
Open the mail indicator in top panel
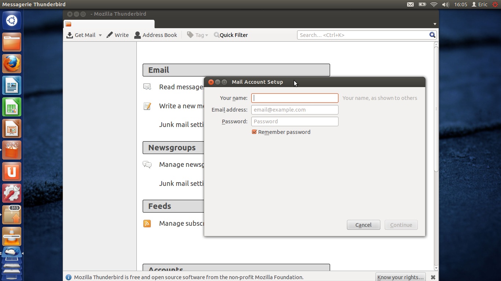[x=410, y=4]
